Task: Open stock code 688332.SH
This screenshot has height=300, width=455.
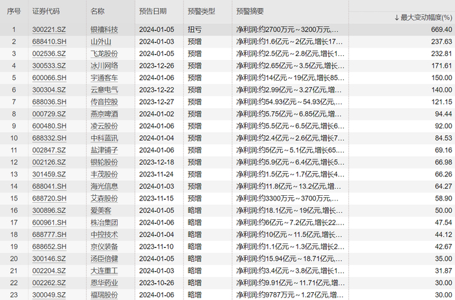Action: click(x=49, y=138)
